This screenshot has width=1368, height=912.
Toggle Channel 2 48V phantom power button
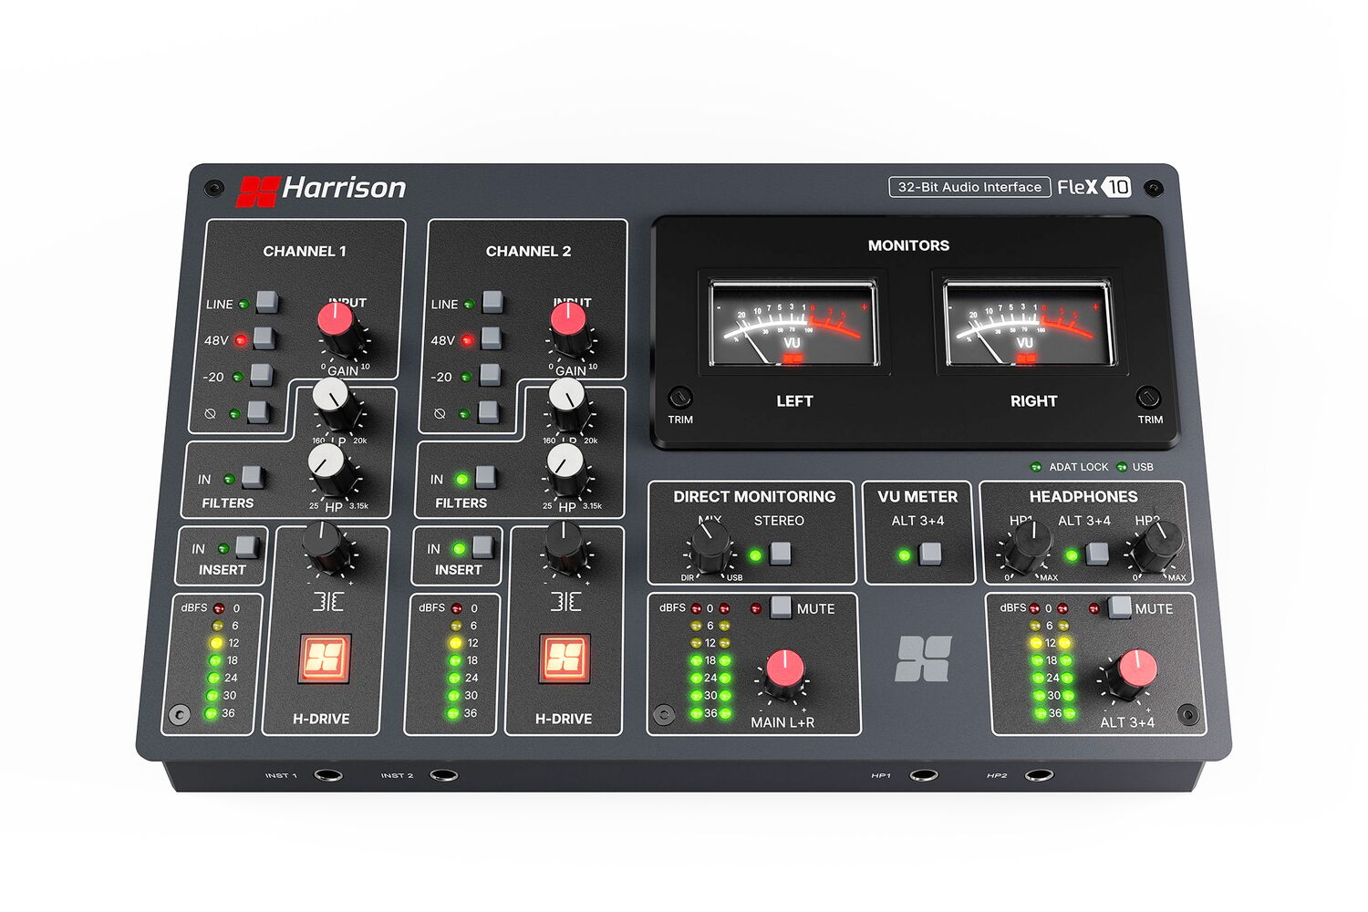pos(491,337)
